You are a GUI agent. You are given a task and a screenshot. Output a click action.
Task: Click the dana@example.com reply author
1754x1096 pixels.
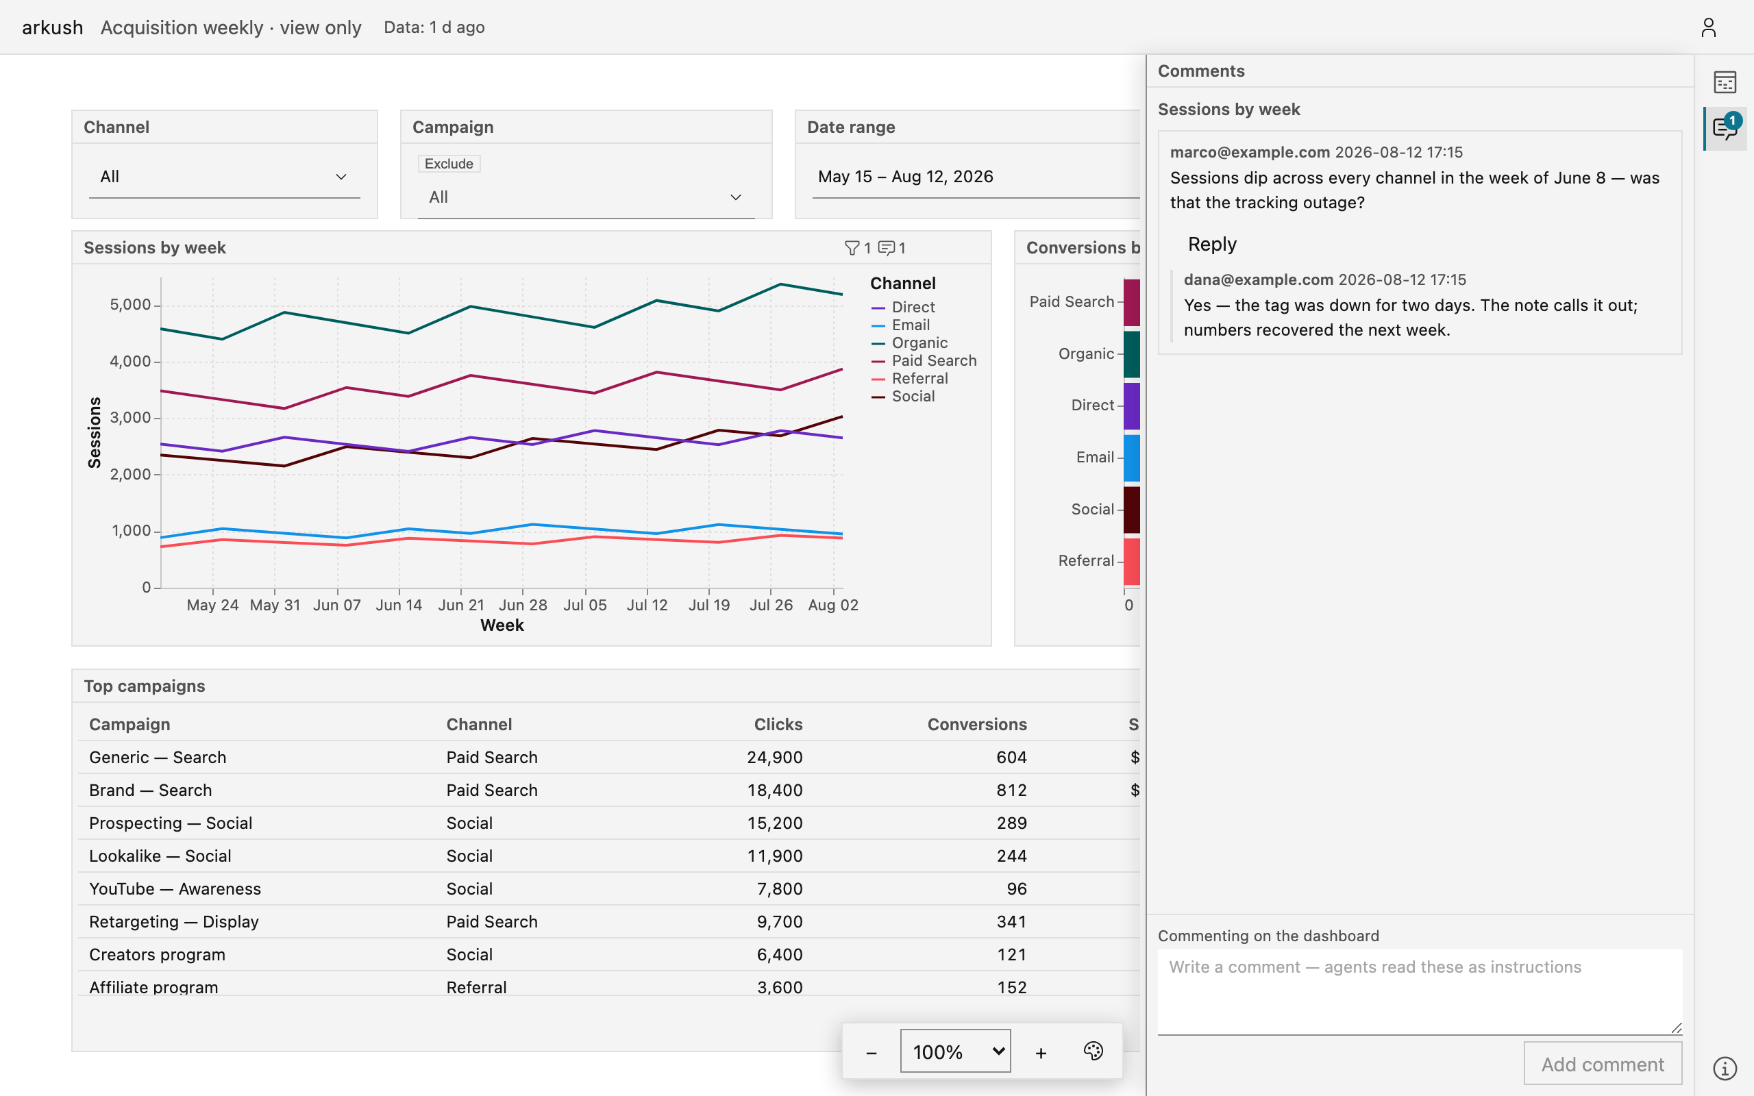(1258, 279)
